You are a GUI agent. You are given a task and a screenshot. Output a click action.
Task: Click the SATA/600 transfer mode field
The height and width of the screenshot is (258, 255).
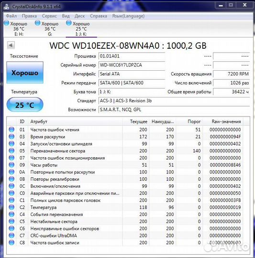pyautogui.click(x=132, y=83)
